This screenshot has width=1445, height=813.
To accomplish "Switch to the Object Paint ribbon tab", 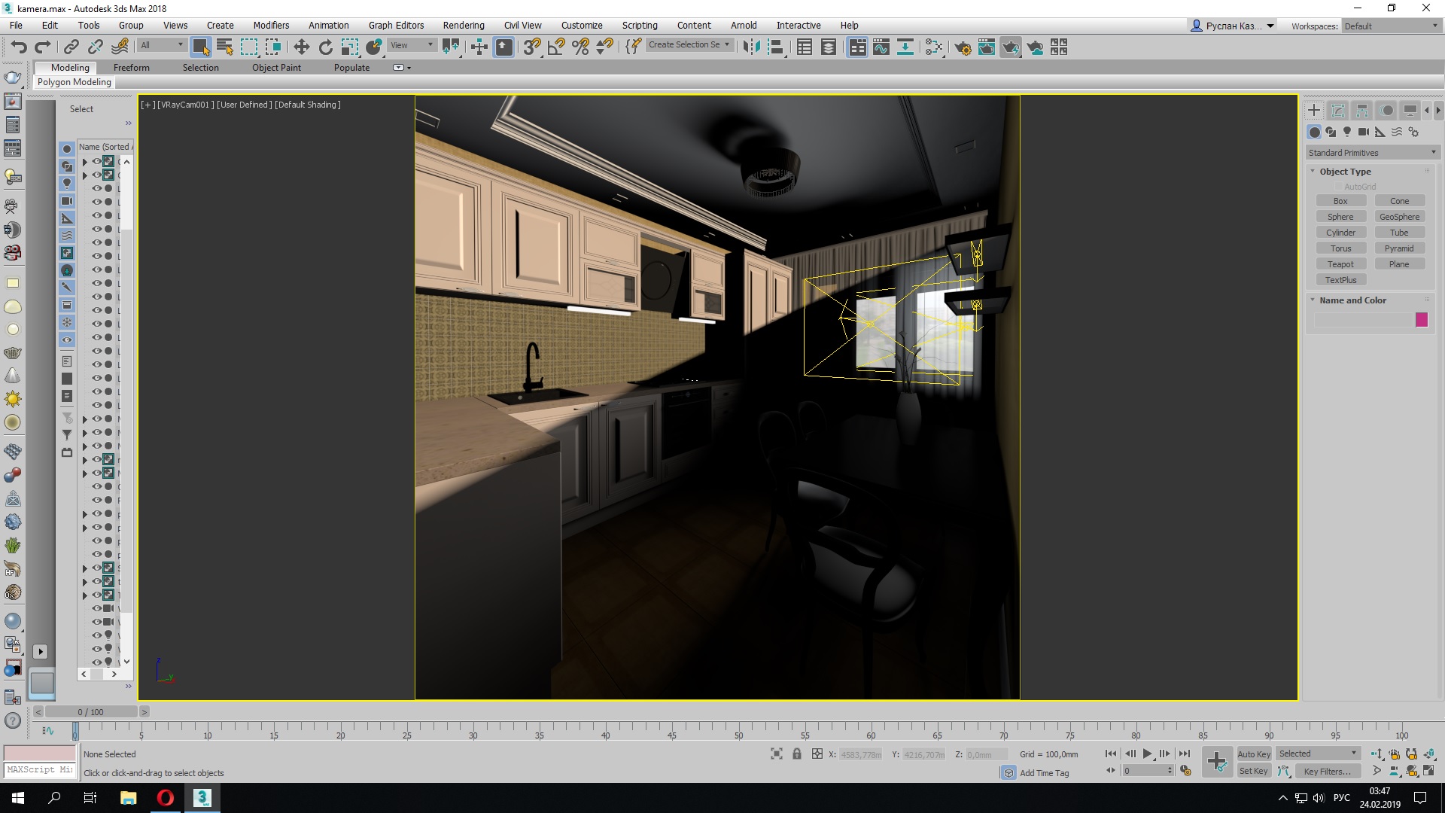I will 276,68.
